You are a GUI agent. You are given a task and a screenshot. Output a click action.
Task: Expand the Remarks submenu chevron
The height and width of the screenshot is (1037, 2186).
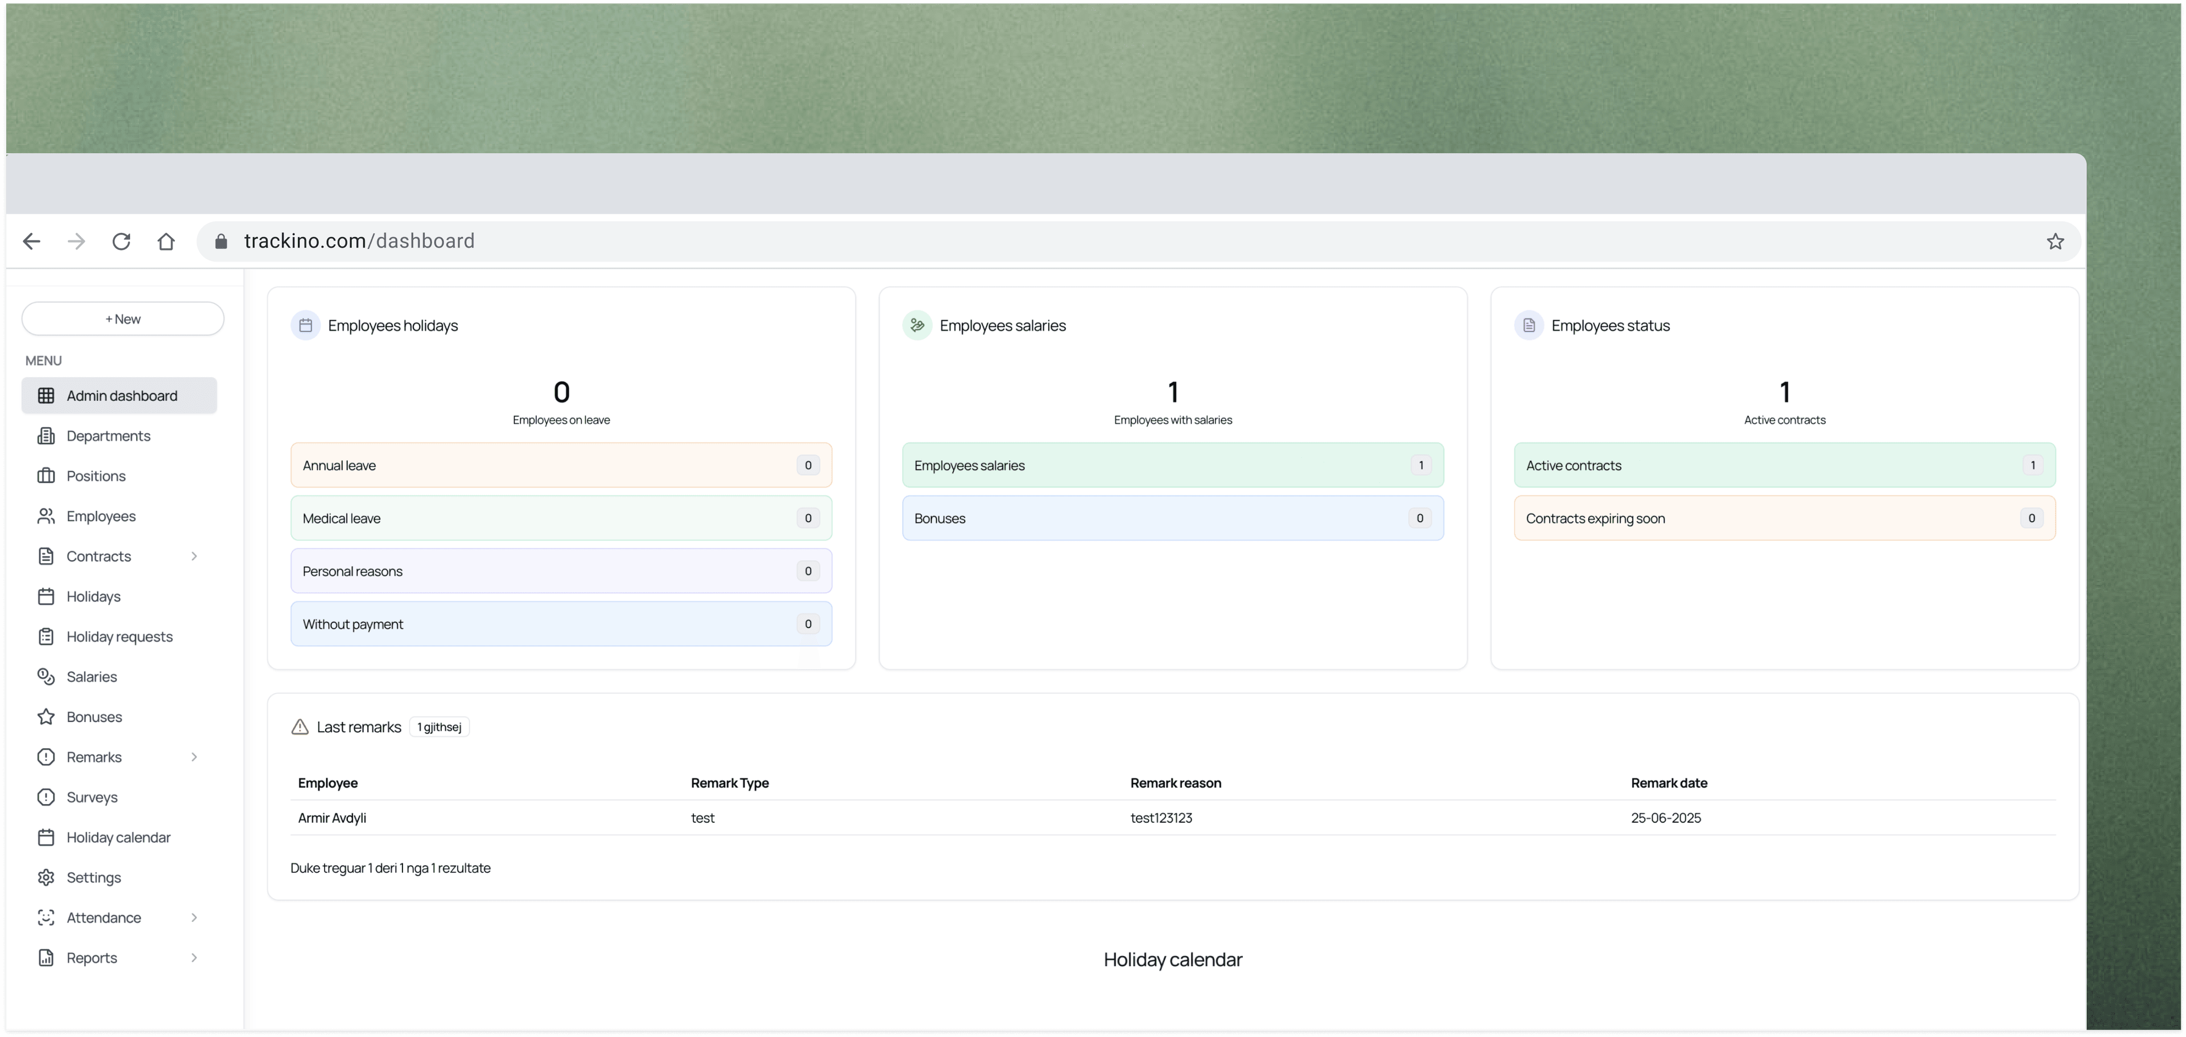point(194,757)
